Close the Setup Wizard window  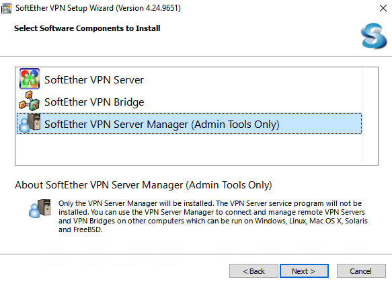(383, 8)
